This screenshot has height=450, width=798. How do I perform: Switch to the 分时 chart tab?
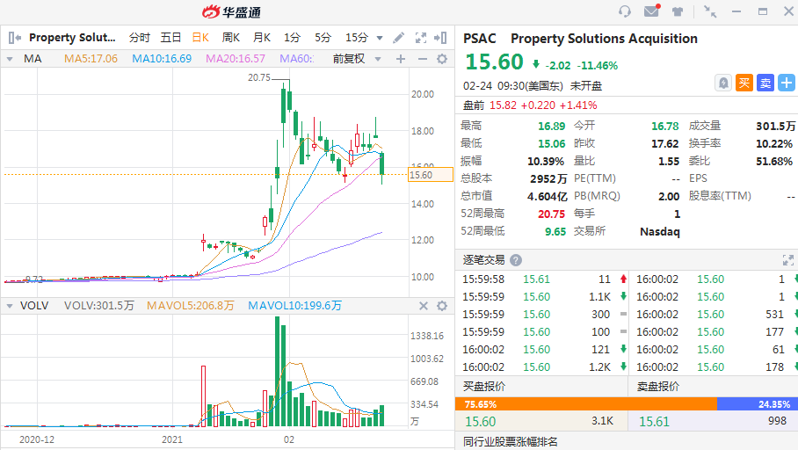(140, 38)
